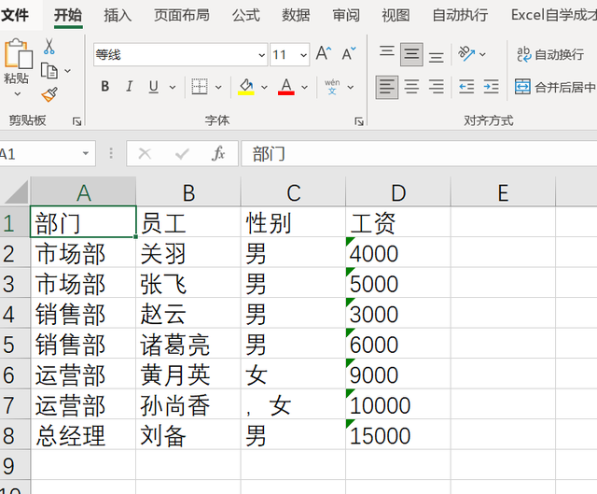The height and width of the screenshot is (494, 597).
Task: Click 自动换行 wrap text button
Action: pyautogui.click(x=550, y=54)
